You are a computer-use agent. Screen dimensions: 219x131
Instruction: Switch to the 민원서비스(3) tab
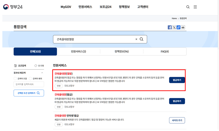click(x=79, y=51)
